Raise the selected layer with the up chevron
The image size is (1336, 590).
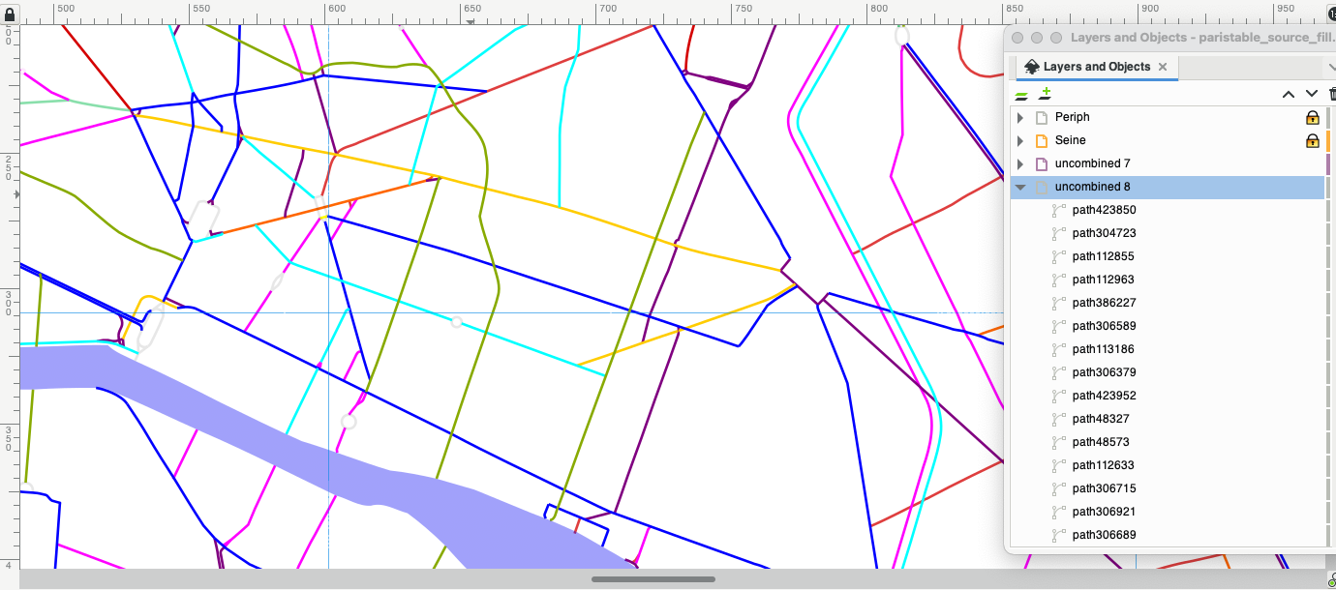point(1289,94)
